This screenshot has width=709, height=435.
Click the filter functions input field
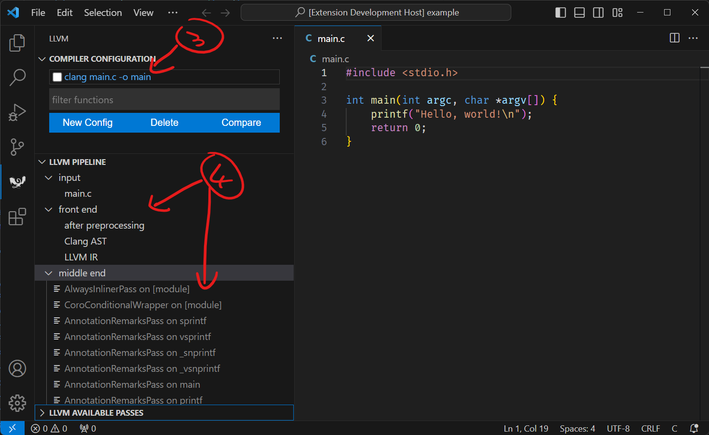pos(164,100)
